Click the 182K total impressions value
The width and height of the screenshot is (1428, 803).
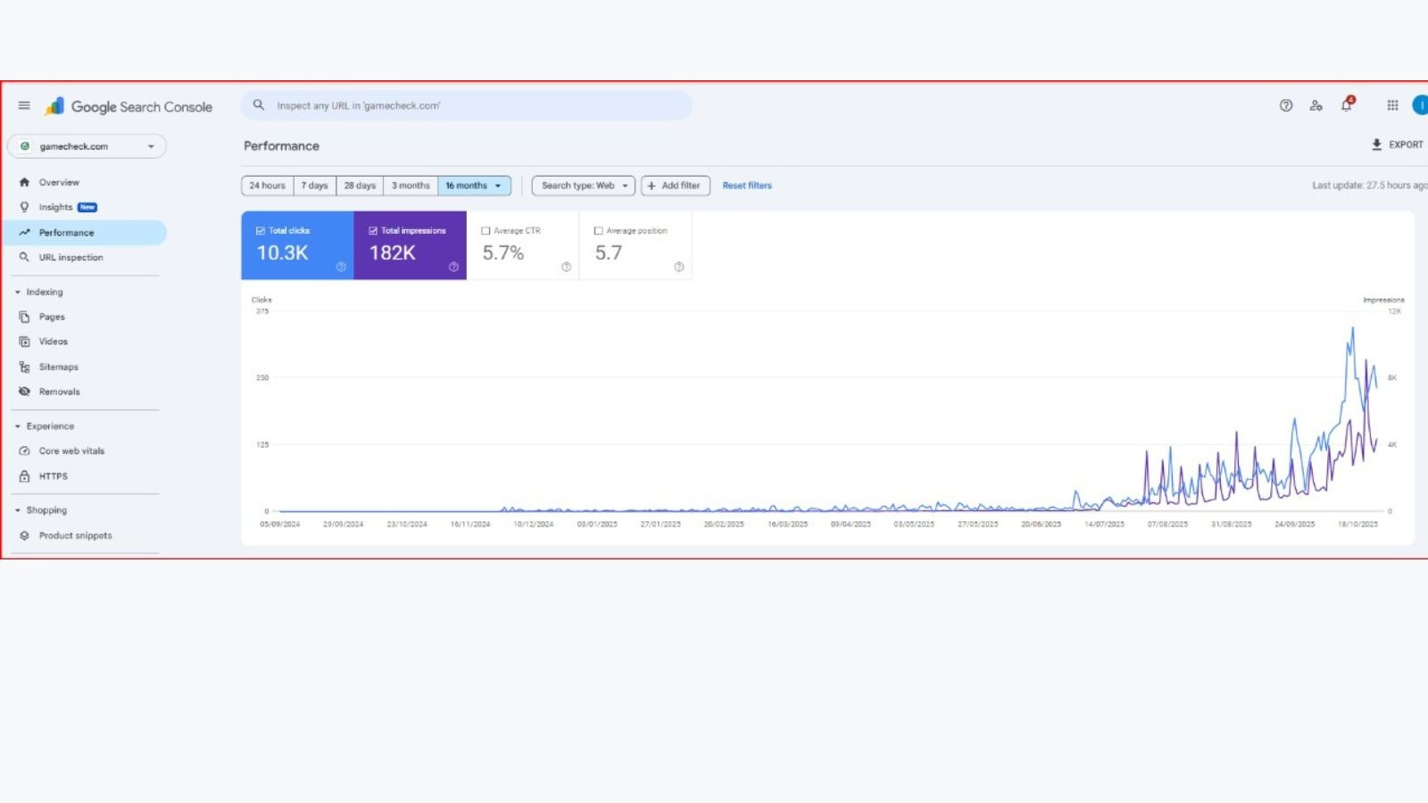tap(393, 252)
